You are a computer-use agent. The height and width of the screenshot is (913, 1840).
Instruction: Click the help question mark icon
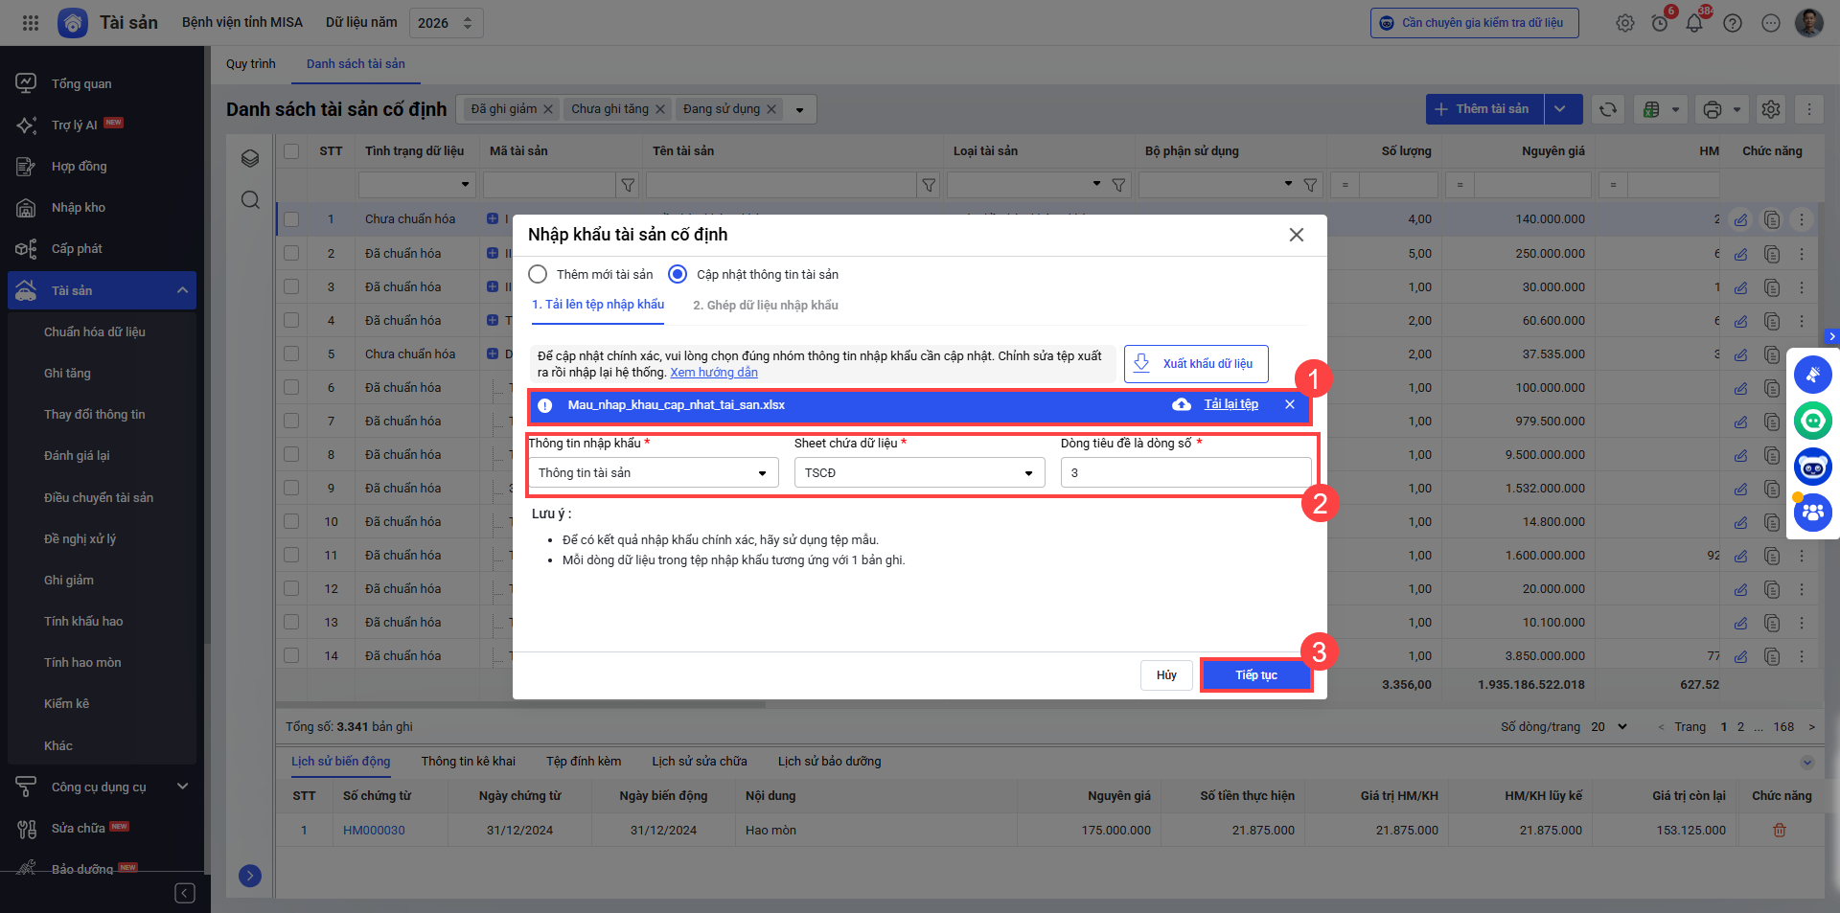(1733, 23)
